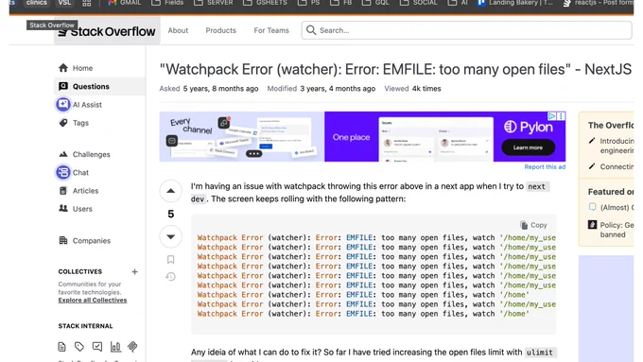Open the Introducing blog link
This screenshot has height=362, width=643.
click(617, 146)
